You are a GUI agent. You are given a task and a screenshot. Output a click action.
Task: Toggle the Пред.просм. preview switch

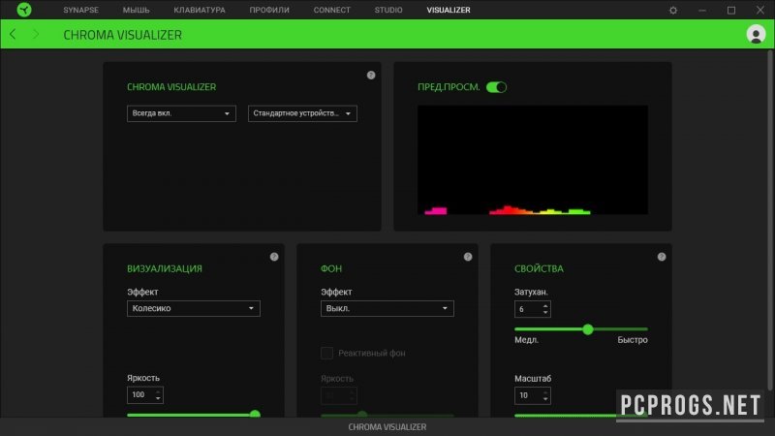496,87
